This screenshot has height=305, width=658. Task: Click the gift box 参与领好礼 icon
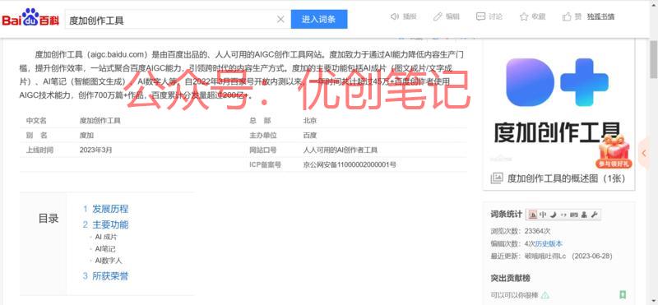tap(614, 152)
